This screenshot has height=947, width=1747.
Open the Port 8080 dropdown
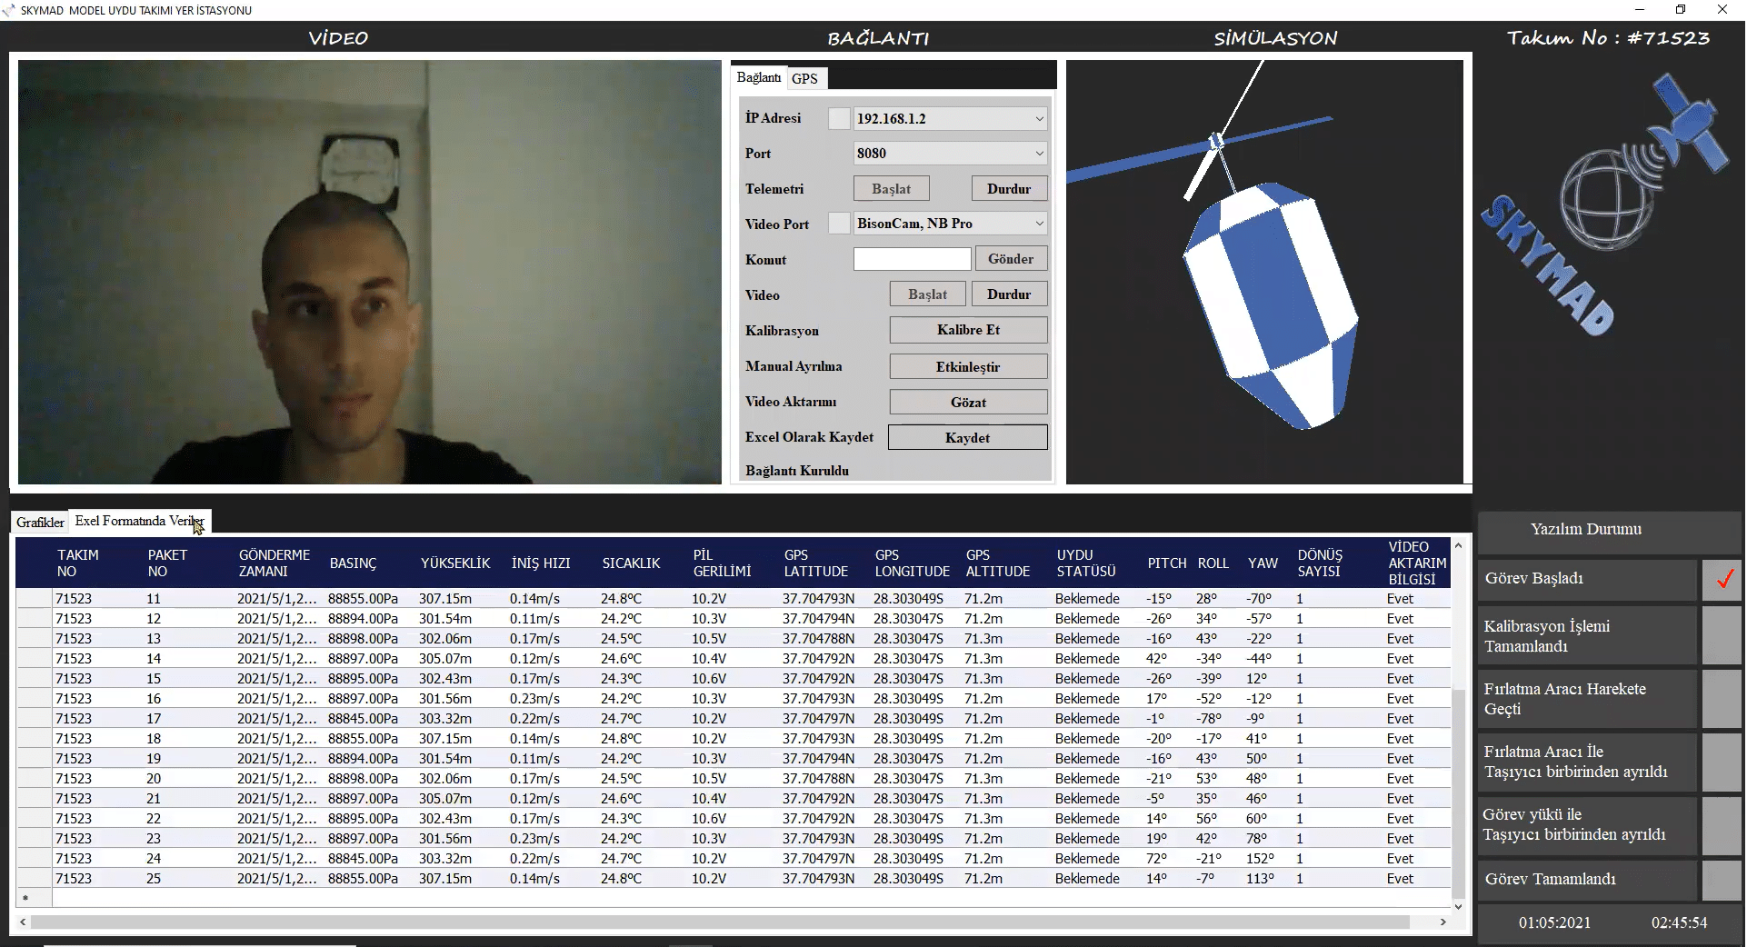click(x=950, y=154)
